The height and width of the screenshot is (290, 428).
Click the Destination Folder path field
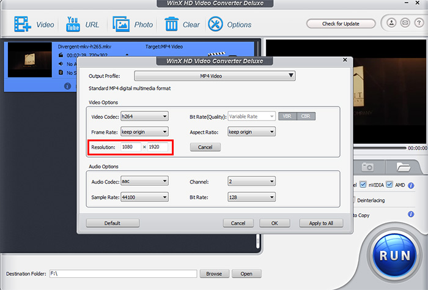click(123, 273)
